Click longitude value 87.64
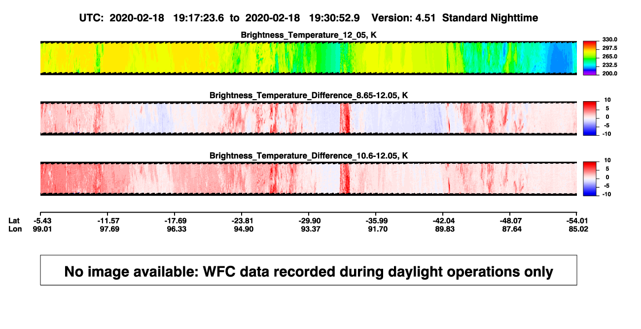 512,229
